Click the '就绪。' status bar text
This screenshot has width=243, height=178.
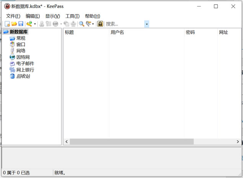[60, 173]
